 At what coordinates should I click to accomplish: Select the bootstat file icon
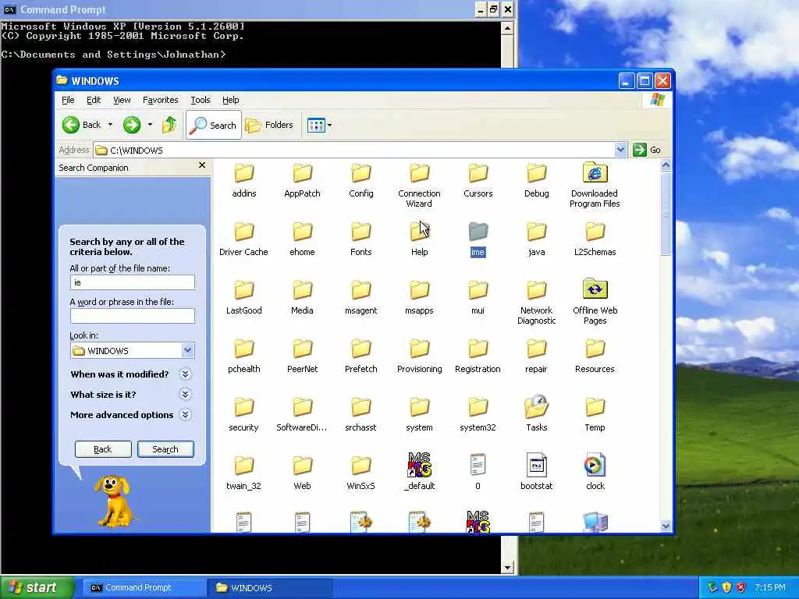coord(537,465)
